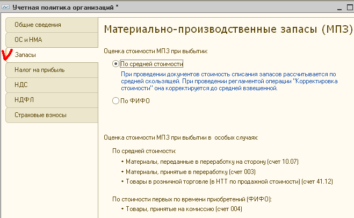Select По средней стоимости radio button

click(115, 64)
